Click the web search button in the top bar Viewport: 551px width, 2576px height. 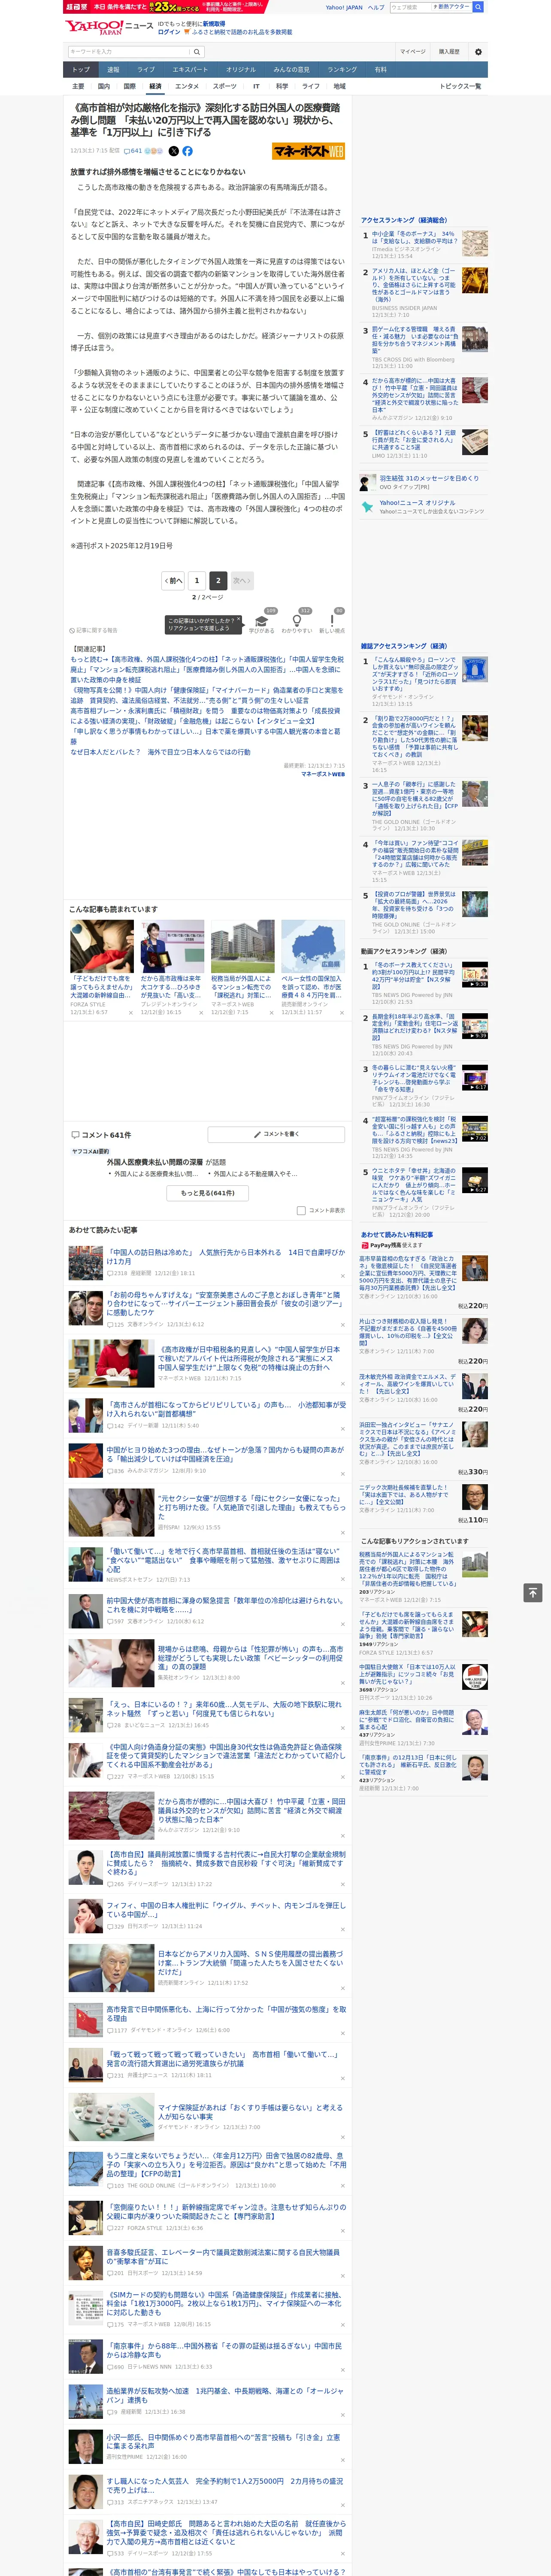[x=478, y=7]
